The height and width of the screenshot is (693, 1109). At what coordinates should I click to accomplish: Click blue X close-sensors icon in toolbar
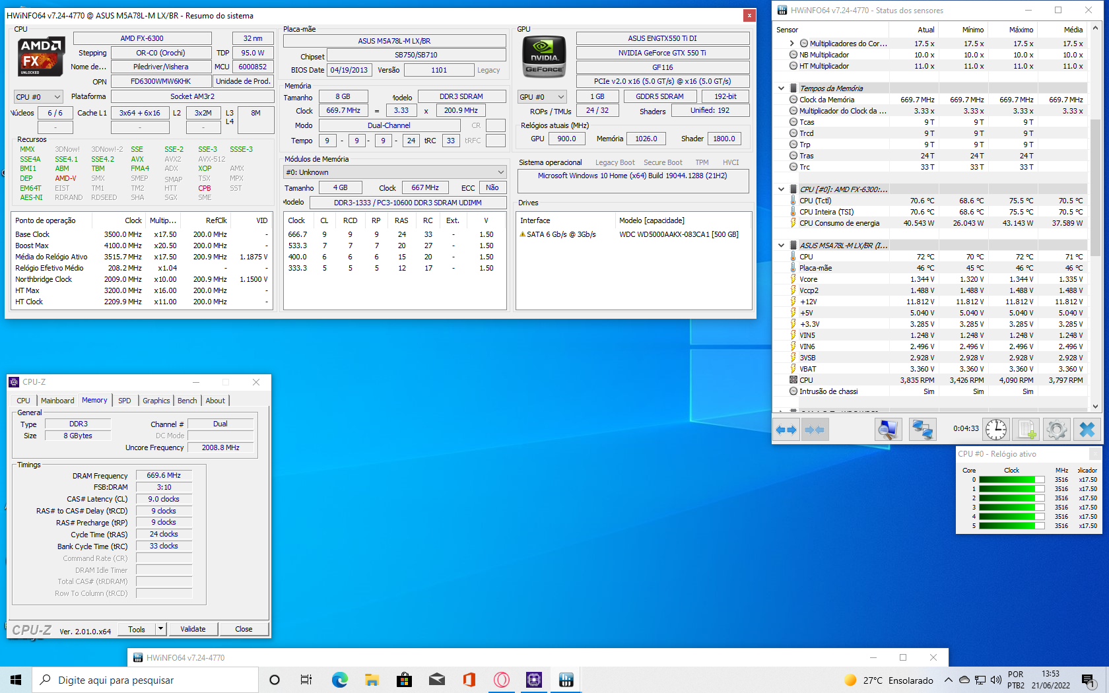pyautogui.click(x=1087, y=430)
